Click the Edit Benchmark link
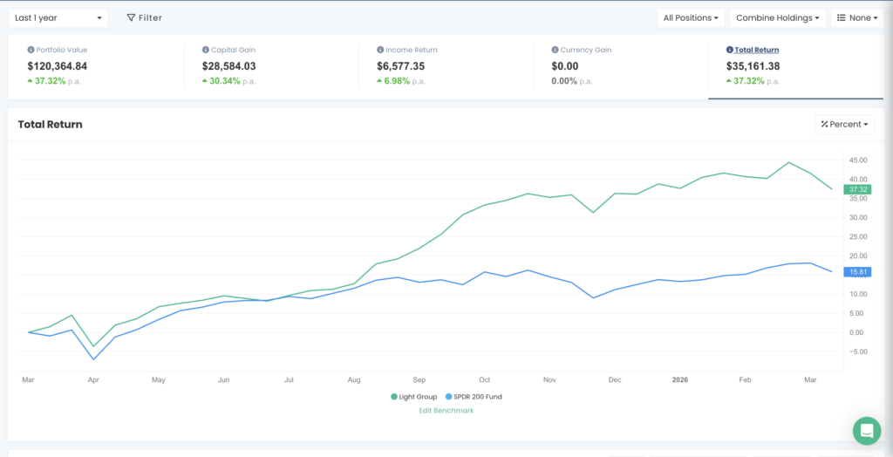The image size is (893, 457). point(446,410)
